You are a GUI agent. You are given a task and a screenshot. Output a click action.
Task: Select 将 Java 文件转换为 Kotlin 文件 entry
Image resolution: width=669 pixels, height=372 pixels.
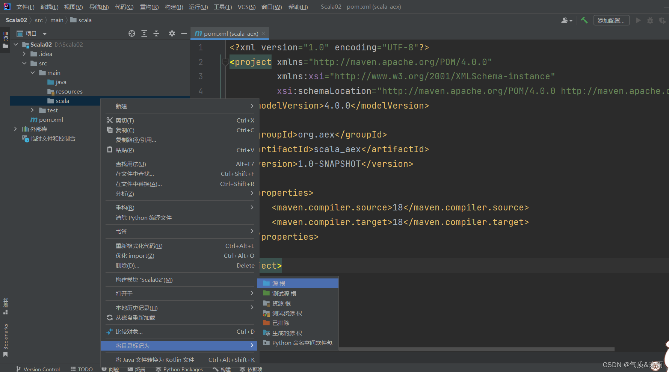tap(180, 360)
